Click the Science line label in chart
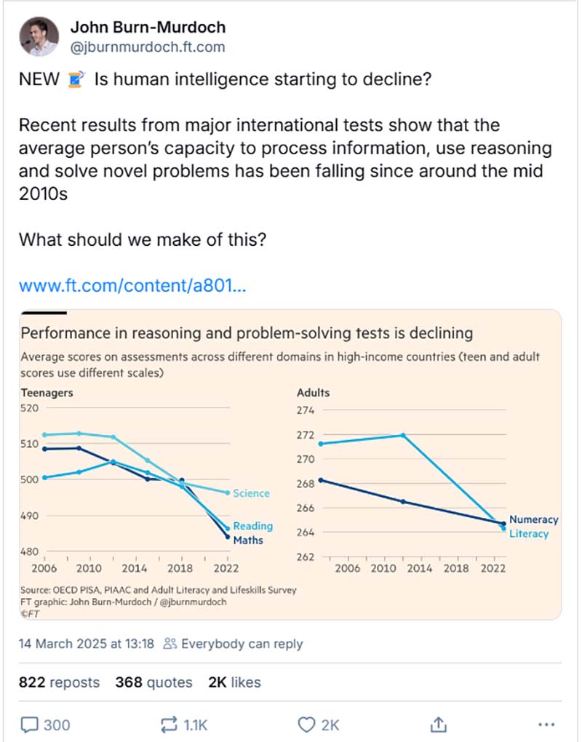Image resolution: width=582 pixels, height=742 pixels. click(x=251, y=493)
